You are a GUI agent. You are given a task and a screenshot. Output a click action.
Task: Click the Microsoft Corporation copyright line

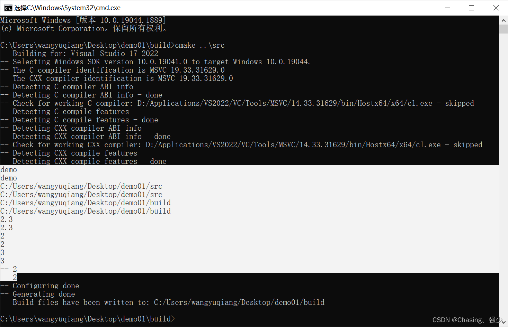[x=84, y=28]
